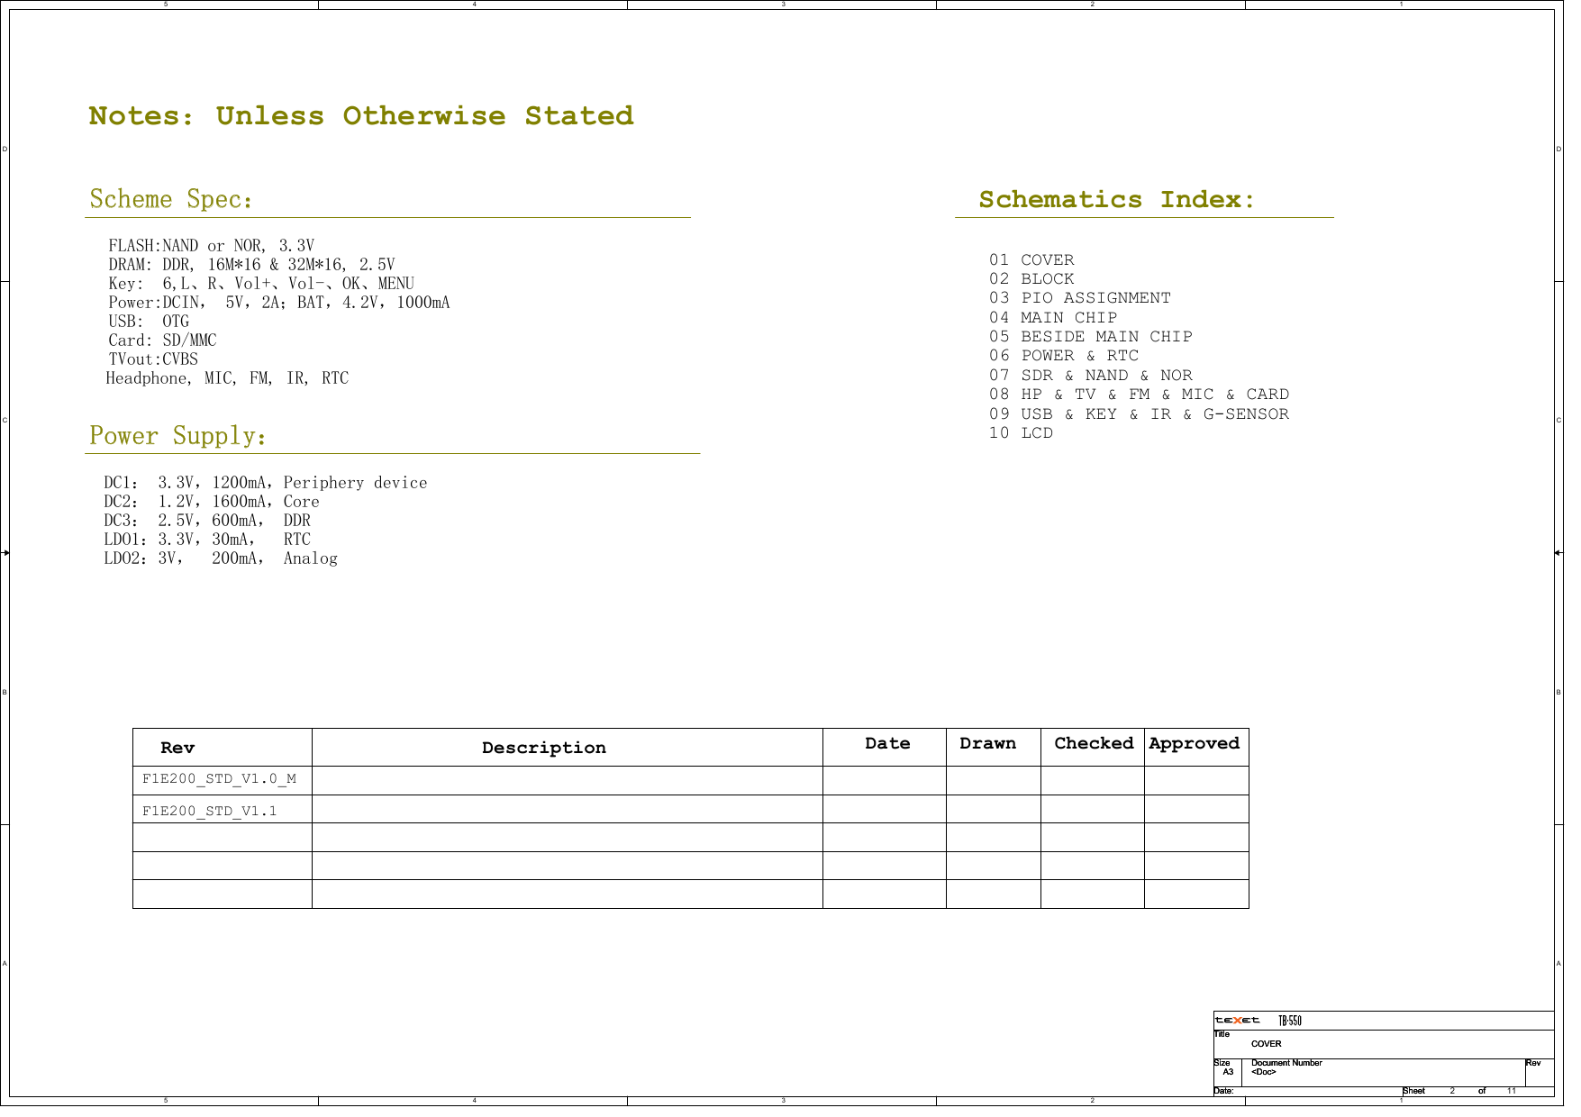The height and width of the screenshot is (1117, 1581).
Task: Select the TB-550 model label
Action: pos(1292,1021)
